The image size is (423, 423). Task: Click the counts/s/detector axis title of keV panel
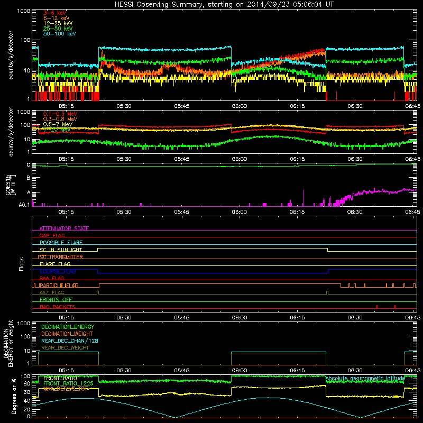(11, 55)
